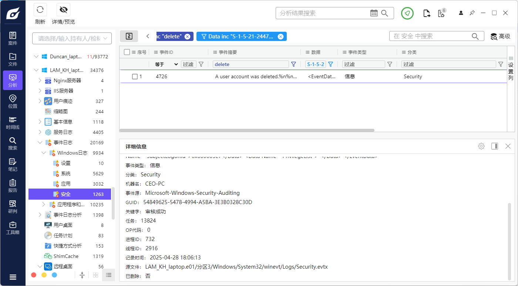This screenshot has width=518, height=286.
Task: Remove the delete filter chip
Action: [188, 36]
